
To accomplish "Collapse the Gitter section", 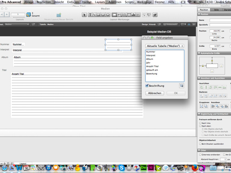I will tap(199, 150).
